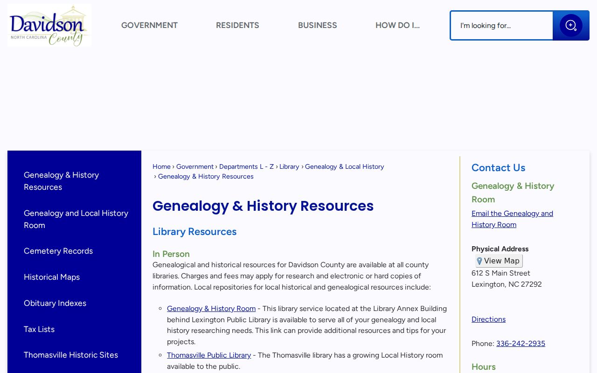Click the Genealogy & Local History breadcrumb
Image resolution: width=597 pixels, height=373 pixels.
(x=345, y=166)
